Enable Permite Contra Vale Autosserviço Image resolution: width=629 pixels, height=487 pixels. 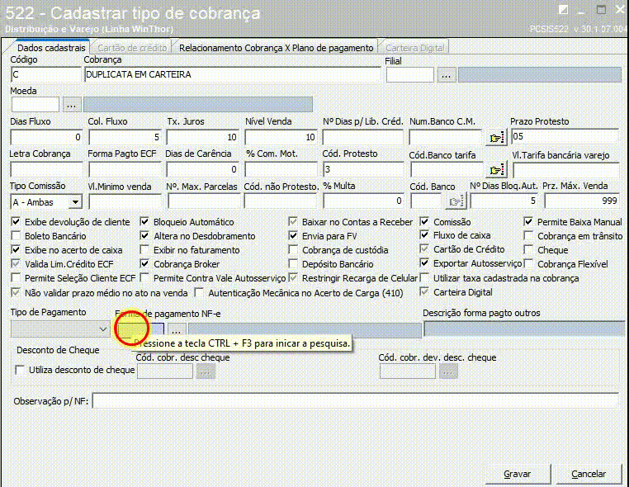pyautogui.click(x=144, y=277)
